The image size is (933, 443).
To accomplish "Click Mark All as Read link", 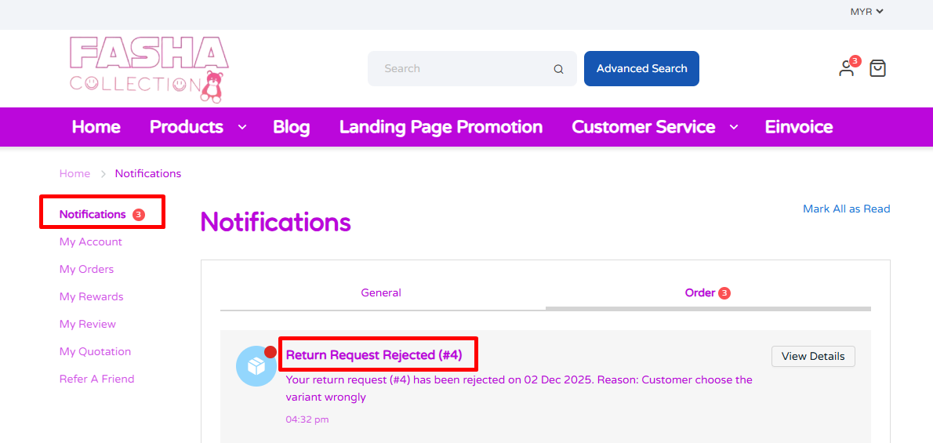I will (x=846, y=209).
